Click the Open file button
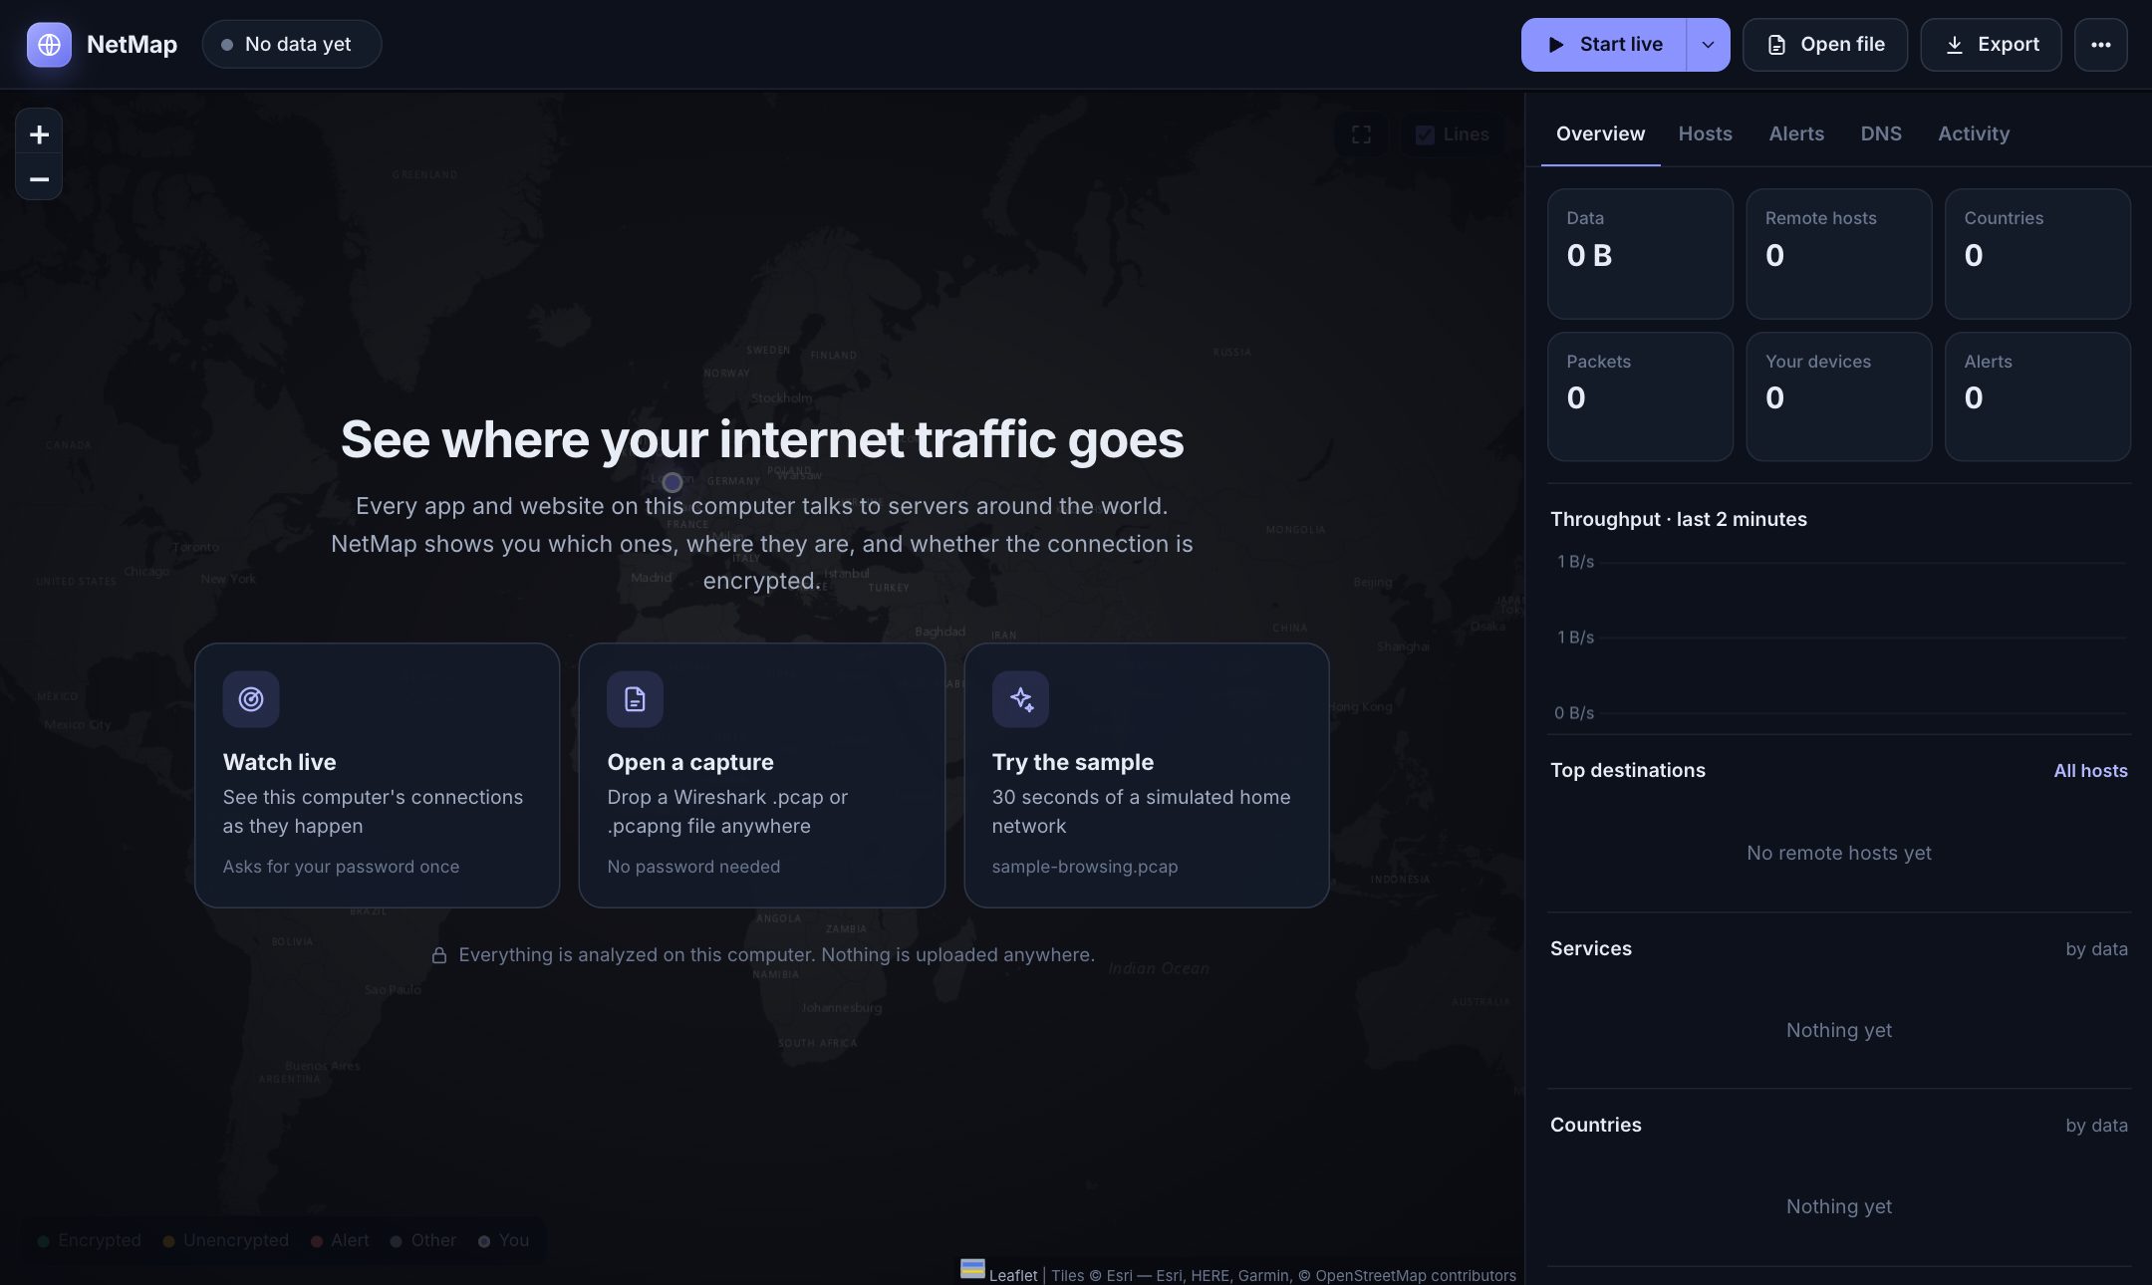Screen dimensions: 2152x1285 click(x=1825, y=45)
